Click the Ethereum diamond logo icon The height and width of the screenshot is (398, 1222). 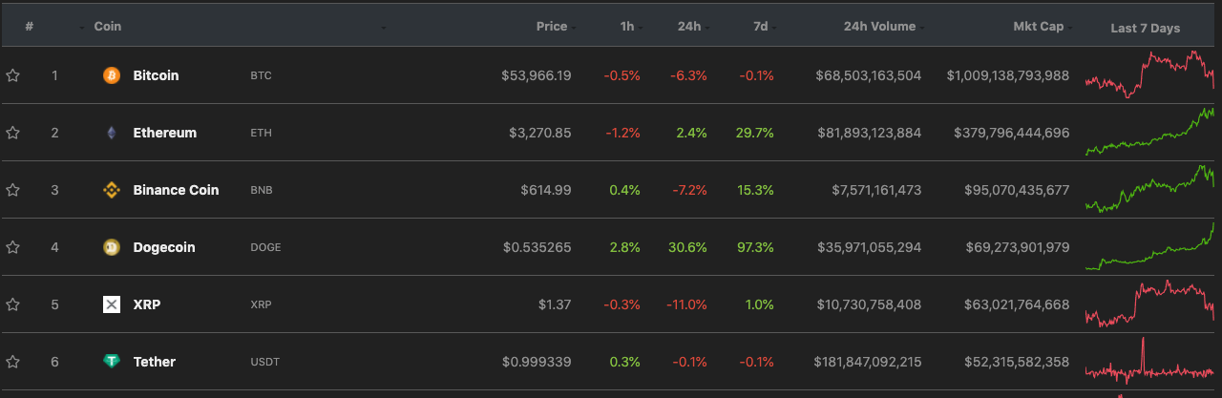coord(112,133)
